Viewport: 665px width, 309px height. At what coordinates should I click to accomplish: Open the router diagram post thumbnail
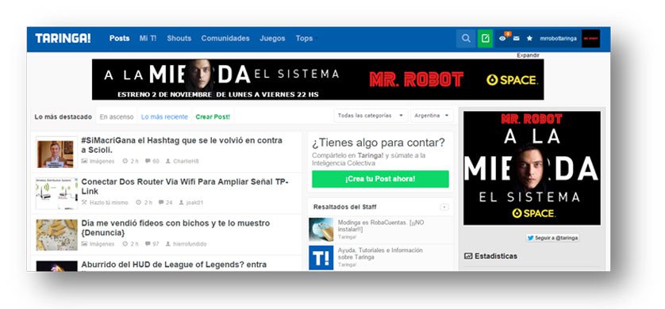click(56, 193)
